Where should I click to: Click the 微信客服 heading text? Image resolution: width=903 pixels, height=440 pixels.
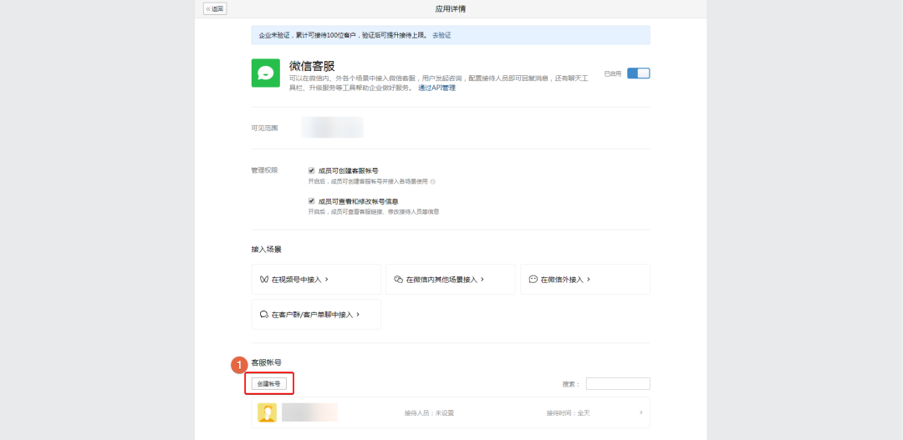click(312, 66)
